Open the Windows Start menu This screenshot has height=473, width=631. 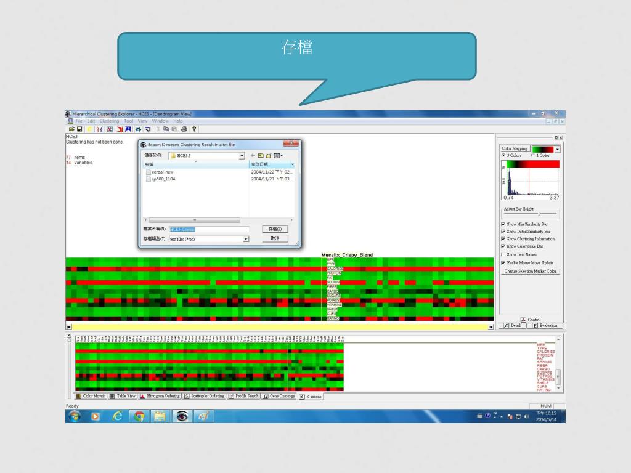click(x=74, y=416)
